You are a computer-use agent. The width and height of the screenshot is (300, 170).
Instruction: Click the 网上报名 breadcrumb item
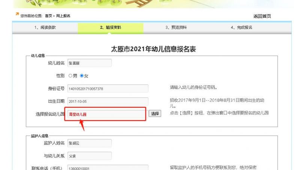tap(63, 16)
